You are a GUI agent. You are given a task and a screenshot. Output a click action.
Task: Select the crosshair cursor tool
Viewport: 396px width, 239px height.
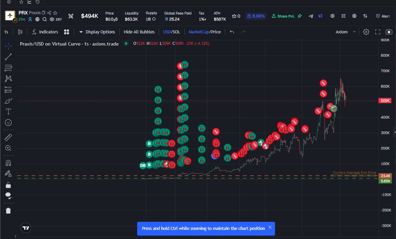point(8,46)
